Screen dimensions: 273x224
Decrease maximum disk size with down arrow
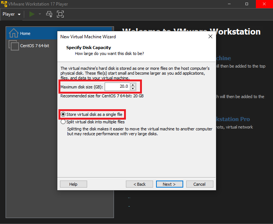pos(133,88)
